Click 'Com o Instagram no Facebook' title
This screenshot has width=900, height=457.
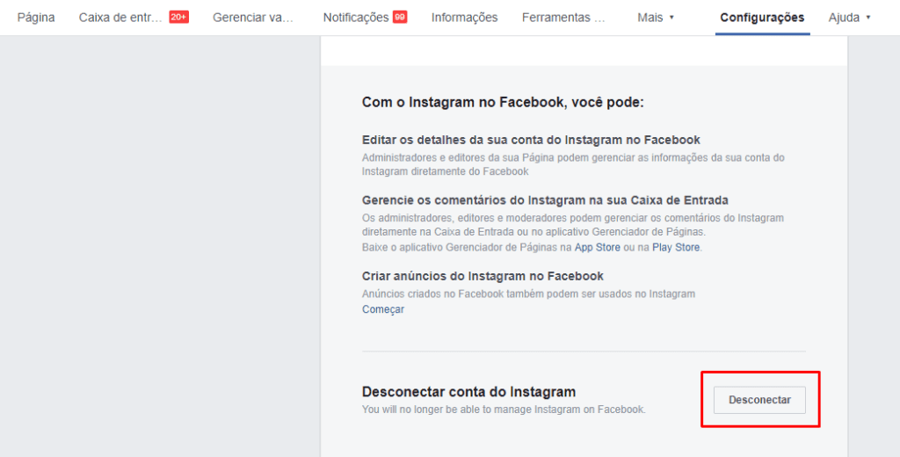(x=503, y=103)
